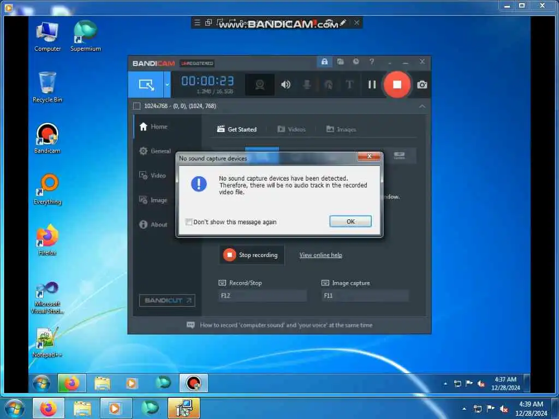Screen dimensions: 559x419
Task: Open the Notepad++ desktop shortcut
Action: tap(47, 342)
